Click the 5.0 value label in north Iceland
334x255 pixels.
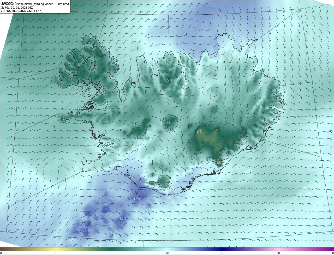click(x=169, y=80)
